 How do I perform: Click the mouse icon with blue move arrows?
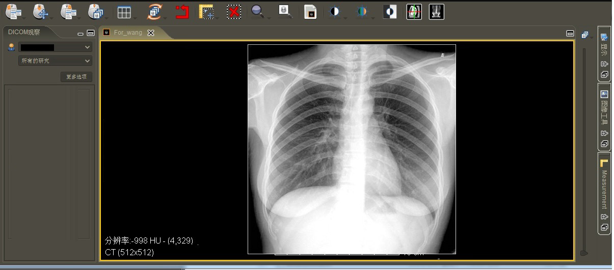point(41,12)
